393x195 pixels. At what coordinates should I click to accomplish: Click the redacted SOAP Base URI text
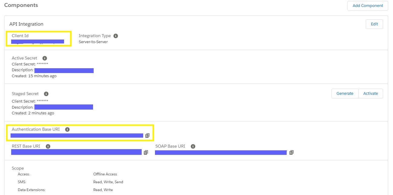click(x=221, y=152)
